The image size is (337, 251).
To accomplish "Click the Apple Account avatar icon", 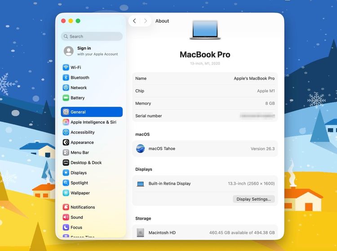I will point(69,51).
